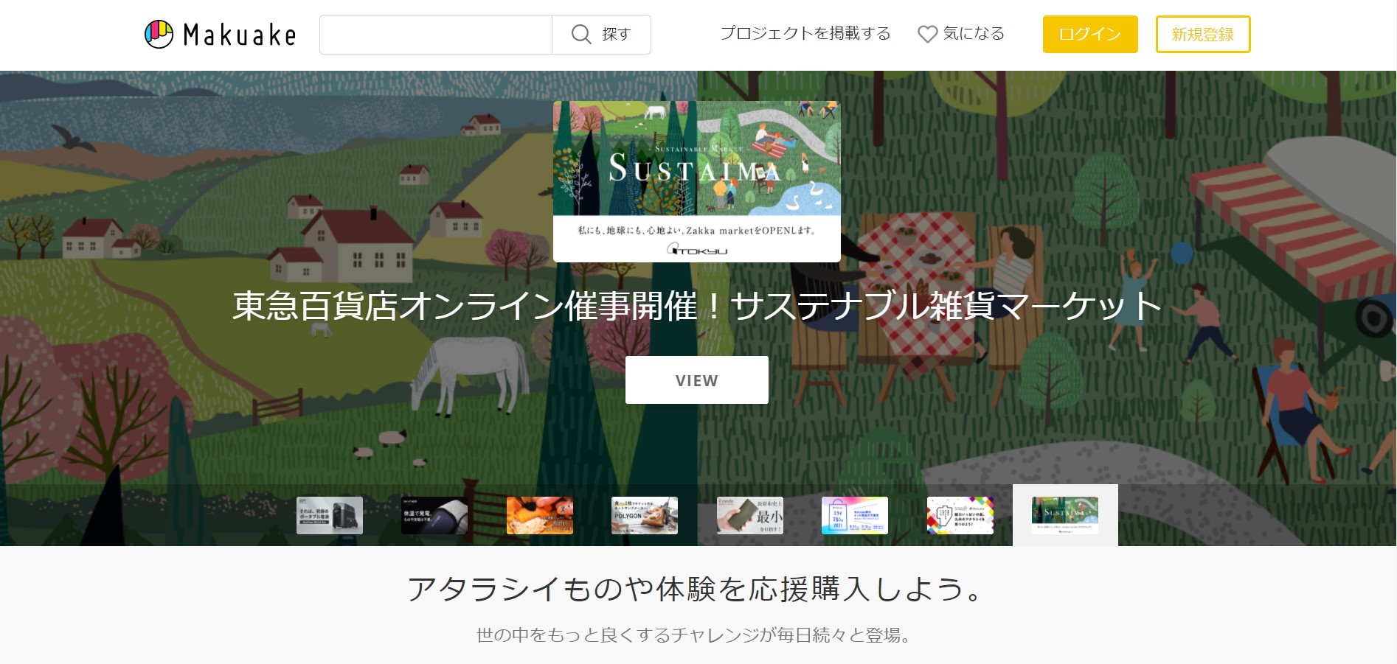1397x664 pixels.
Task: Click the heart icon beside 気になる
Action: click(x=927, y=35)
